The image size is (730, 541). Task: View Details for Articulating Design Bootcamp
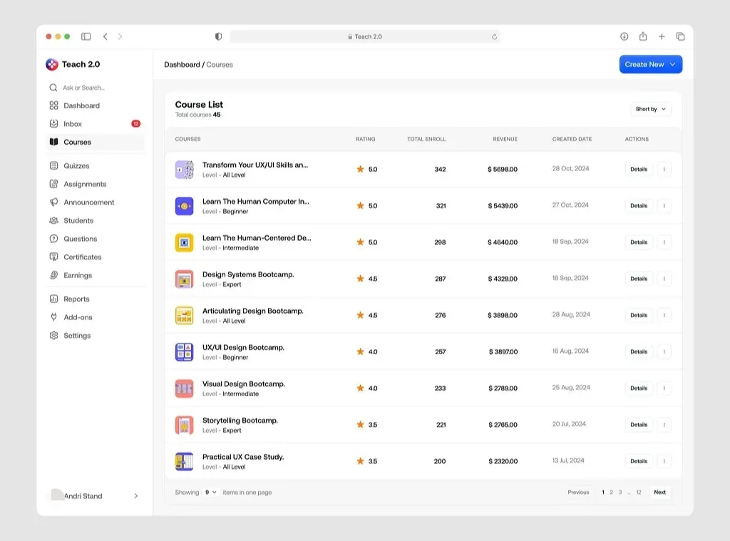pyautogui.click(x=639, y=315)
